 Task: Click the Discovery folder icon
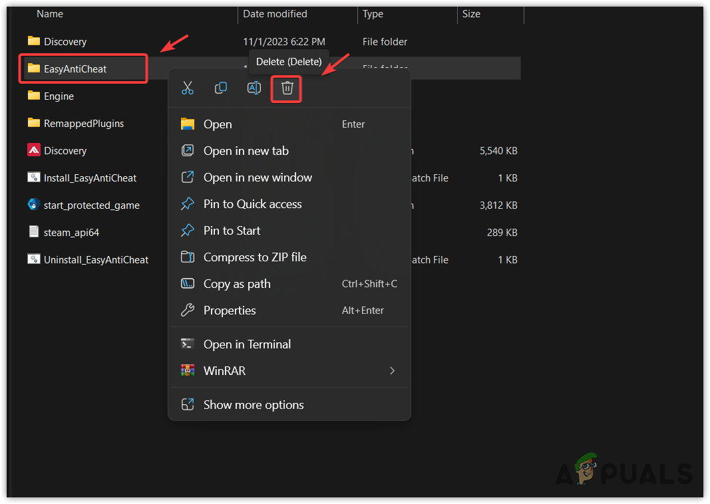pos(34,41)
